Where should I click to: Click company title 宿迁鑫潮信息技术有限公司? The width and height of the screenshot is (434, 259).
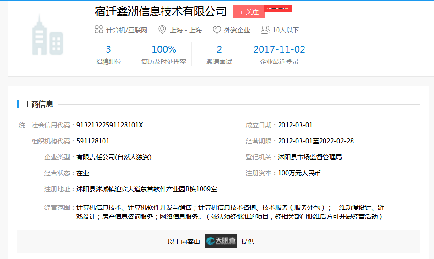(161, 11)
